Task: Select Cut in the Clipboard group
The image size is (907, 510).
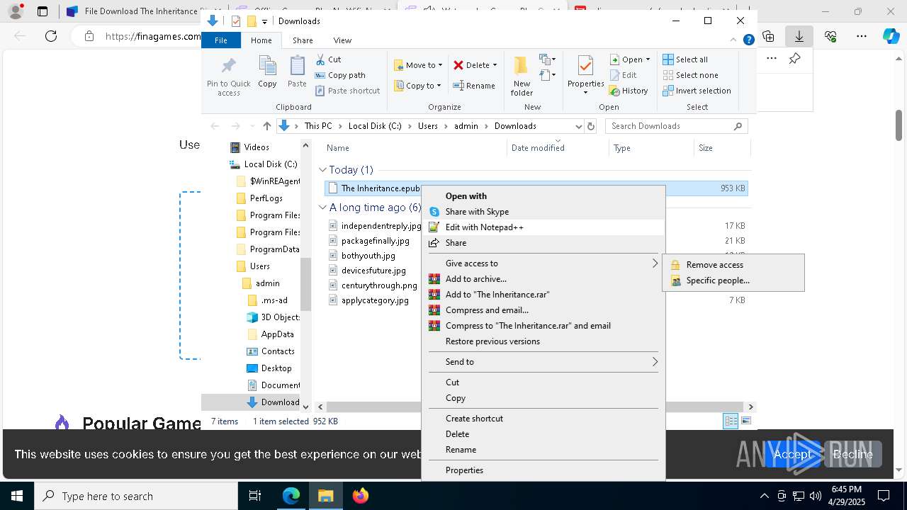Action: [x=328, y=59]
